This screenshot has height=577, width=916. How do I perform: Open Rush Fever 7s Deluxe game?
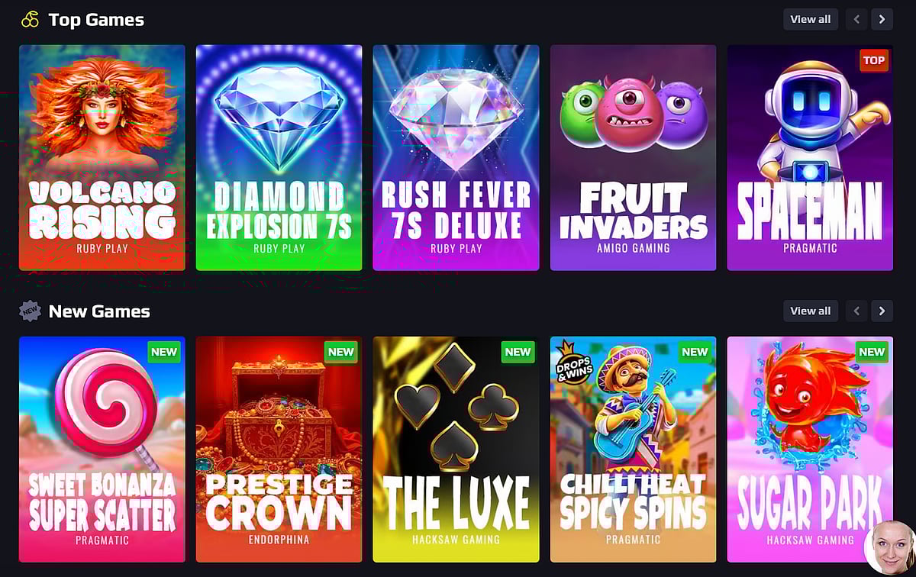(456, 158)
